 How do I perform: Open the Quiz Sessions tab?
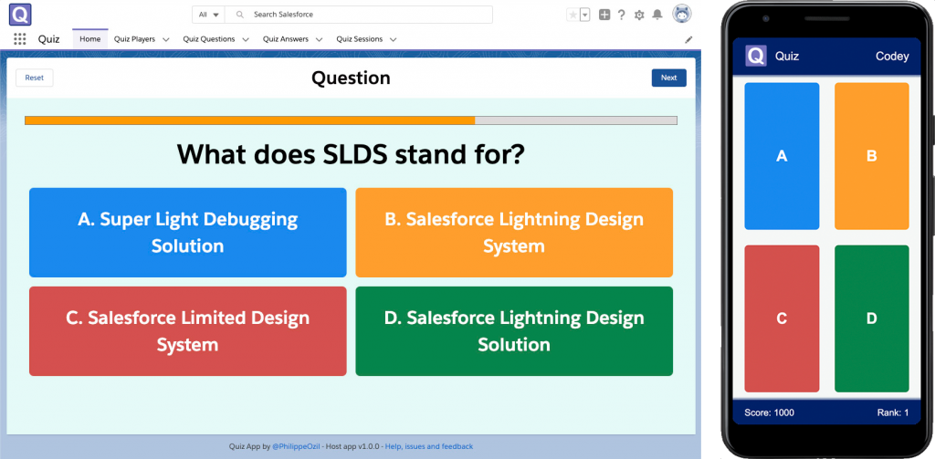point(360,39)
